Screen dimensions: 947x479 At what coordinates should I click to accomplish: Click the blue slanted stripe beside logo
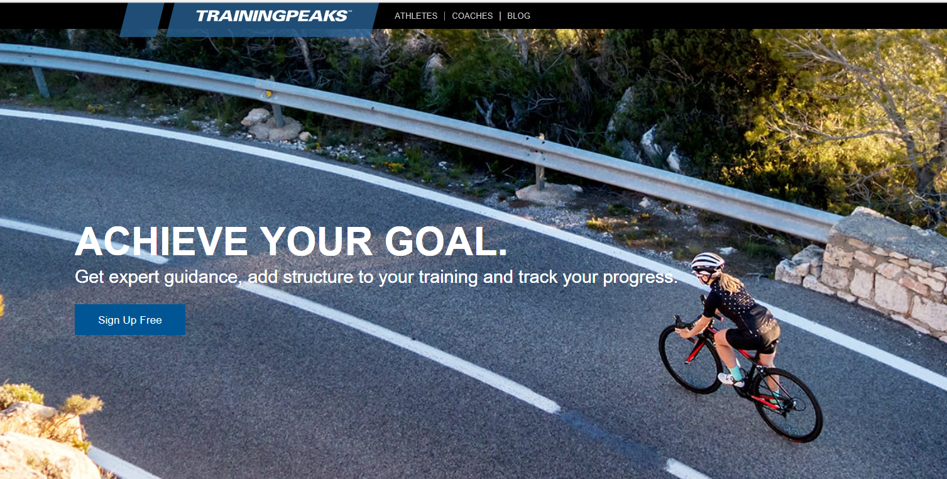point(142,19)
